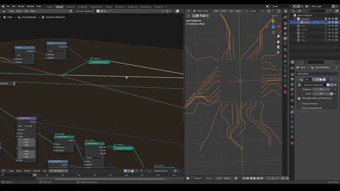Open node editor View menu

[x=11, y=11]
